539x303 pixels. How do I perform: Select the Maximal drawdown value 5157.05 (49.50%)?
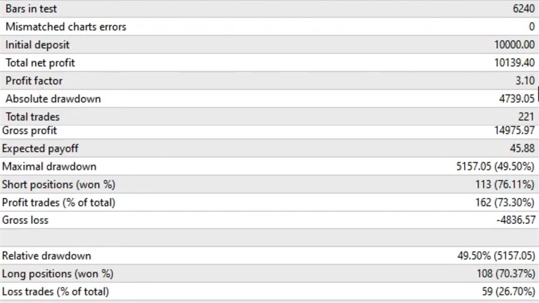pos(495,167)
